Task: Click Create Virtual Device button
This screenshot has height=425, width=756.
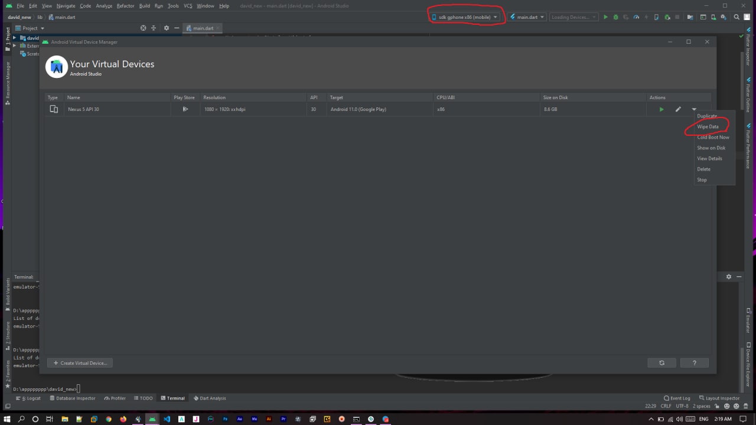Action: [x=80, y=363]
